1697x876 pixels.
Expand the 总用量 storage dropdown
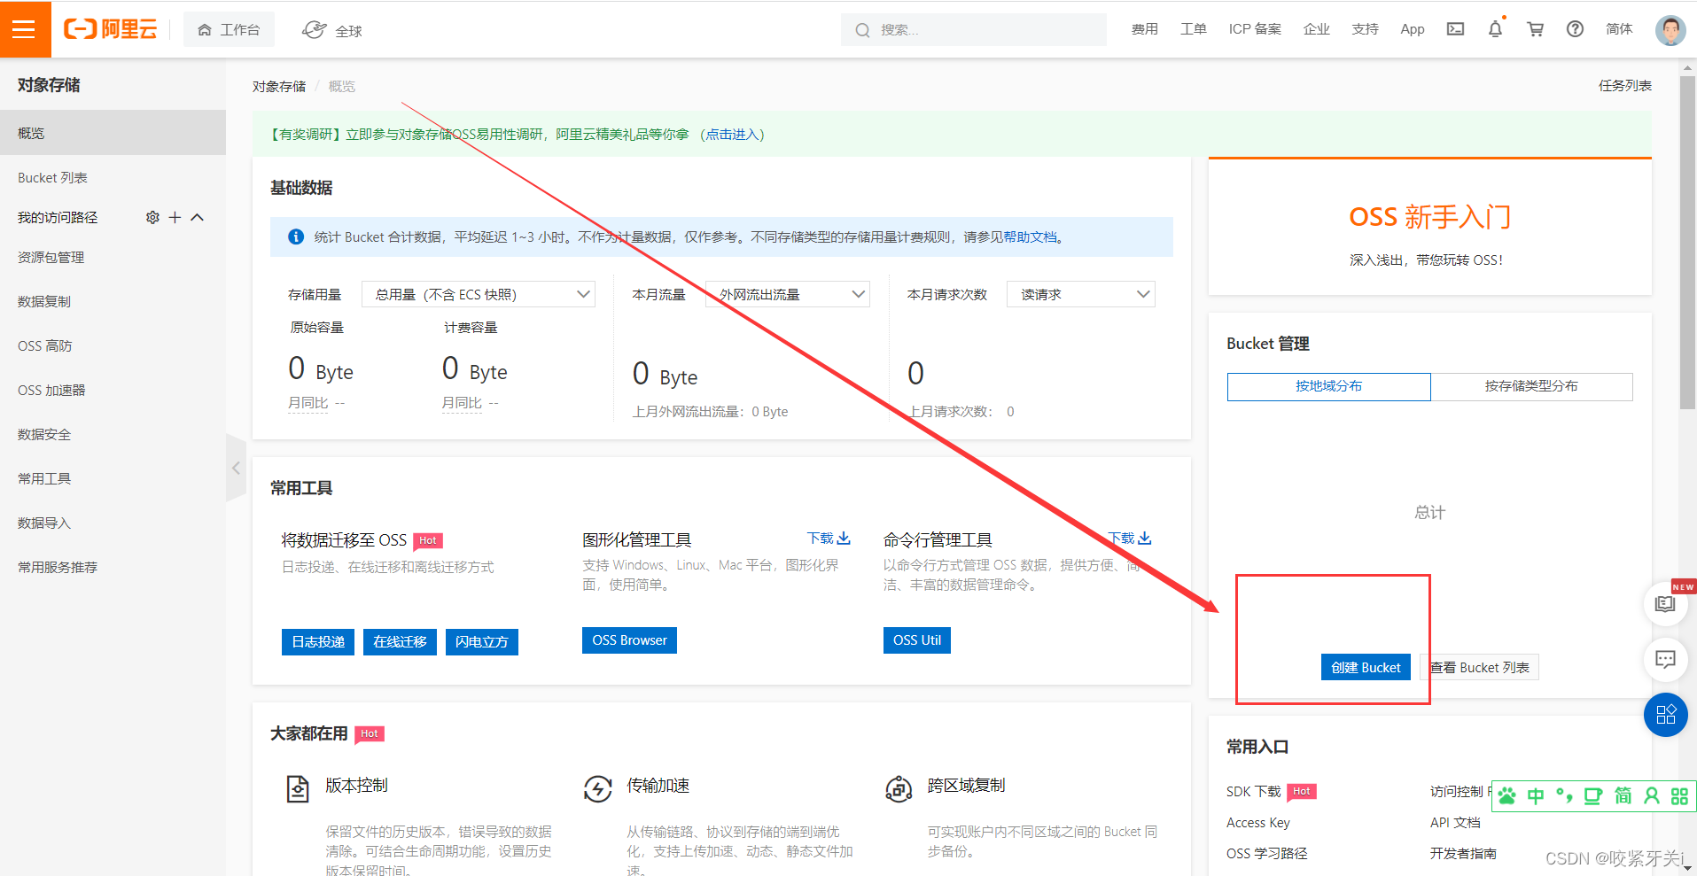tap(479, 294)
